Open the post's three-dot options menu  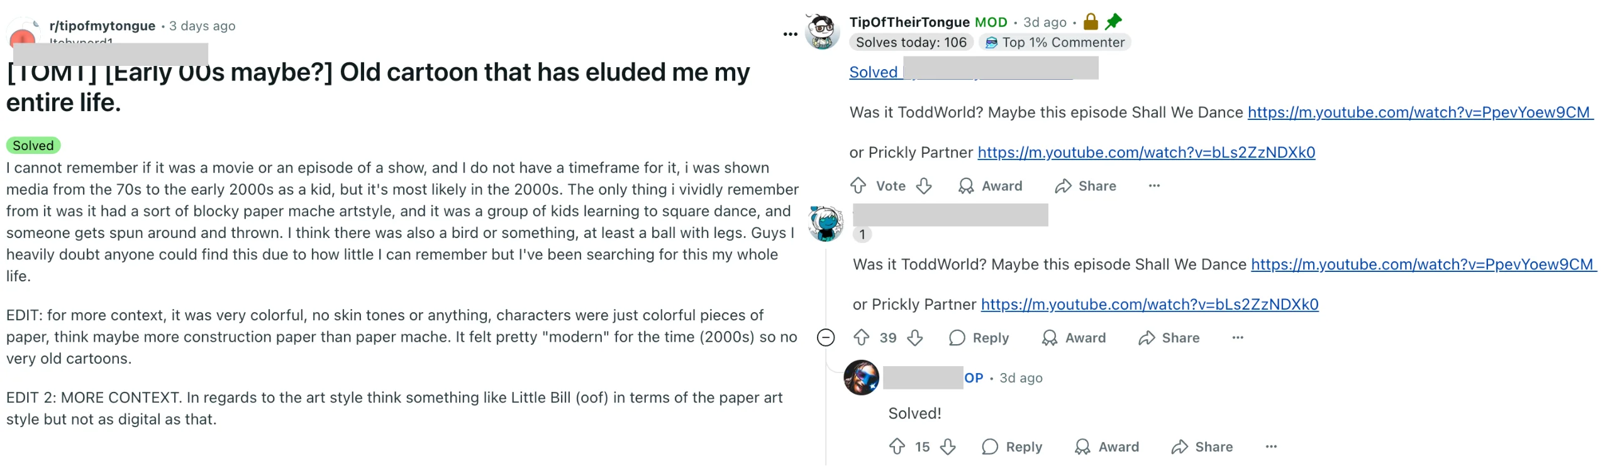click(x=790, y=34)
